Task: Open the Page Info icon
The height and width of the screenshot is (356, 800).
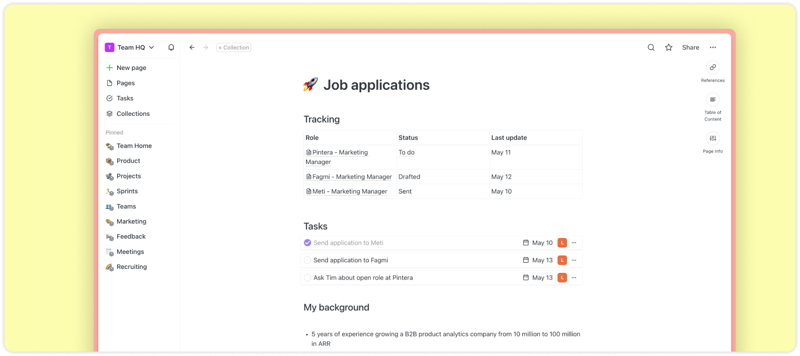Action: (x=713, y=138)
